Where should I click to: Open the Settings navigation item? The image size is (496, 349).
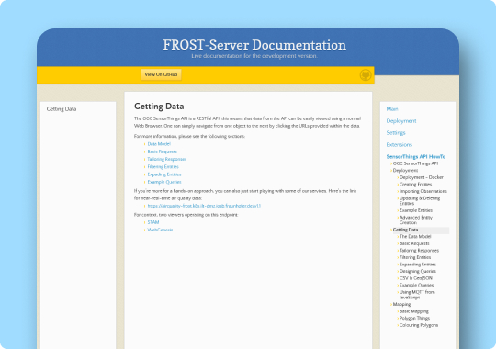[396, 133]
